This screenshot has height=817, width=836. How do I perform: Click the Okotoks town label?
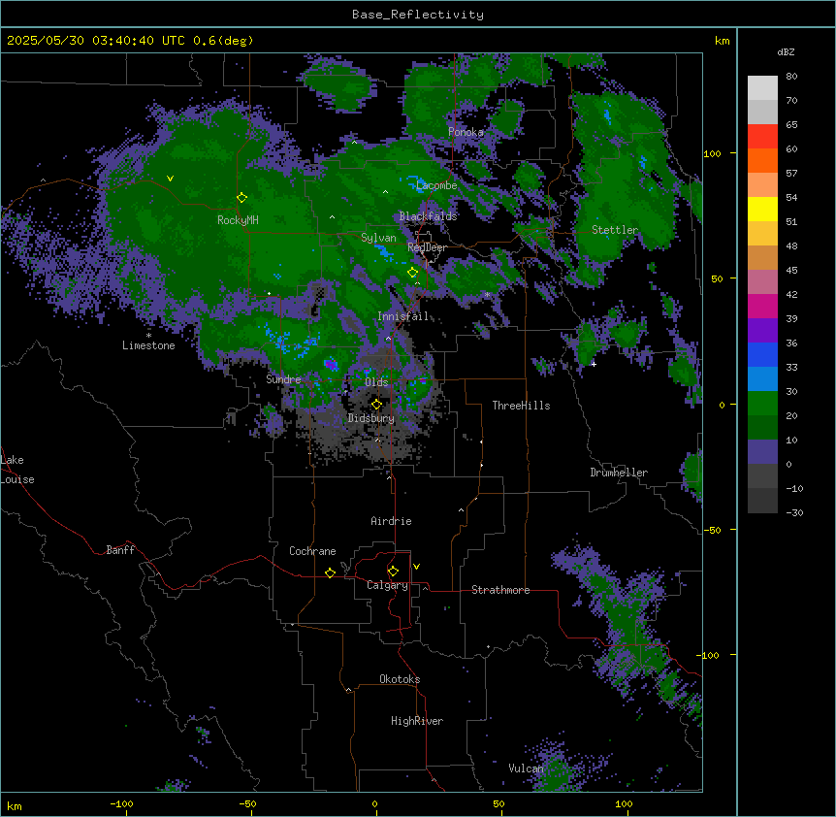(x=400, y=679)
